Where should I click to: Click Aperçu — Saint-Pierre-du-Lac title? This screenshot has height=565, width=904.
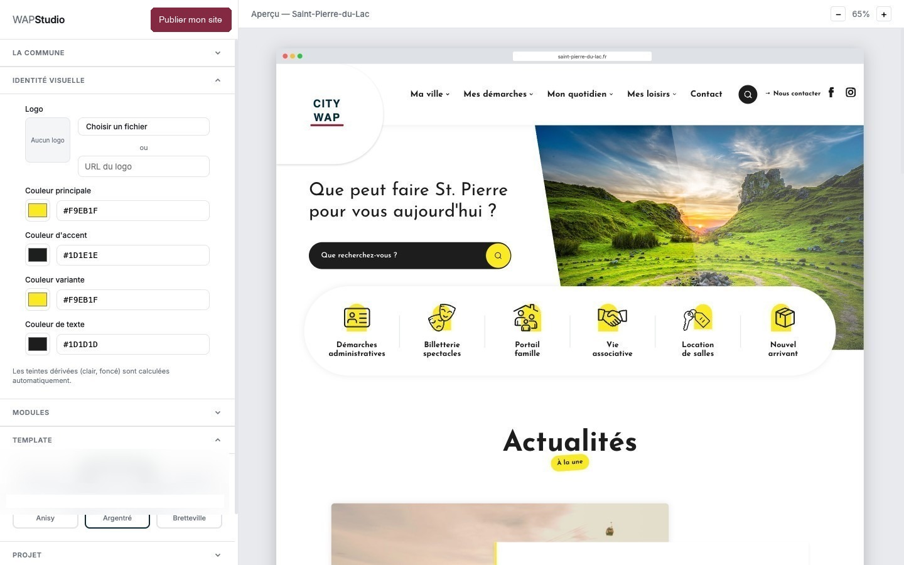coord(310,14)
